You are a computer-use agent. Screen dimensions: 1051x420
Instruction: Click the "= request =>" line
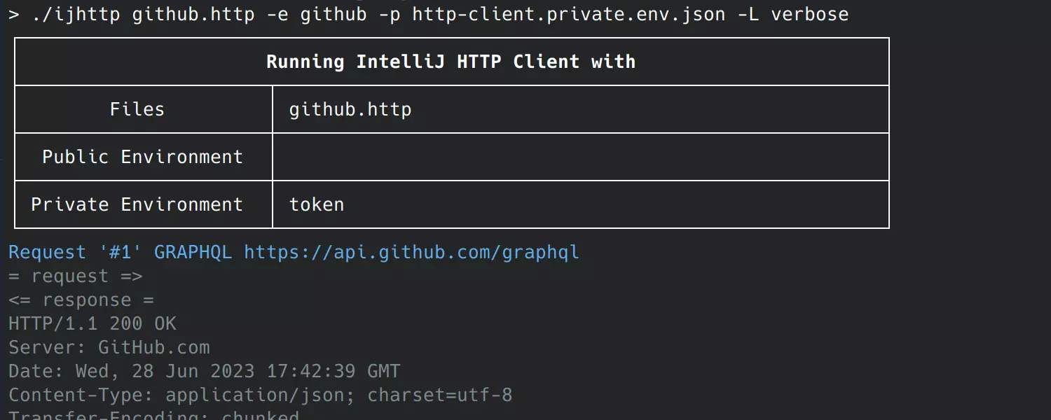76,276
